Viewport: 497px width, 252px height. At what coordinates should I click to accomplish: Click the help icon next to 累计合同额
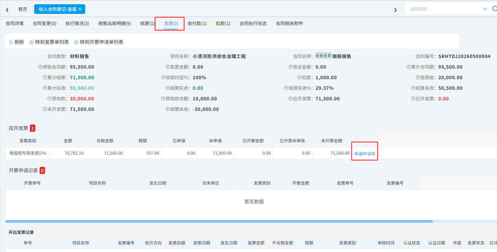[409, 67]
